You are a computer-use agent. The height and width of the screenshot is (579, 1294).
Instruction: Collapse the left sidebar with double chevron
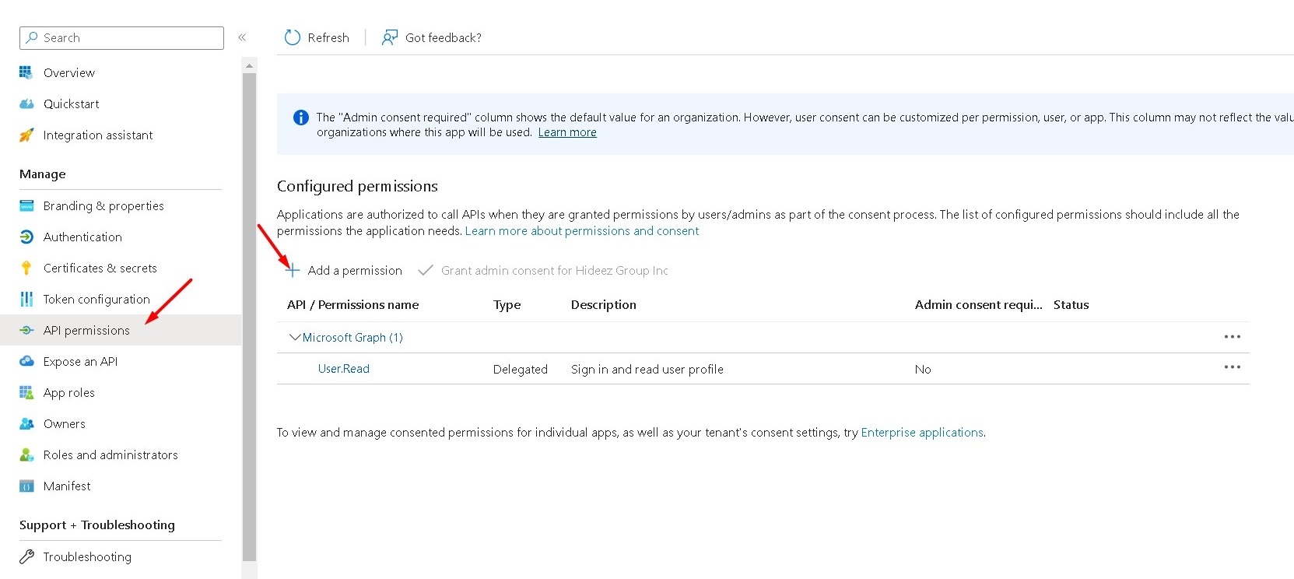pos(242,37)
